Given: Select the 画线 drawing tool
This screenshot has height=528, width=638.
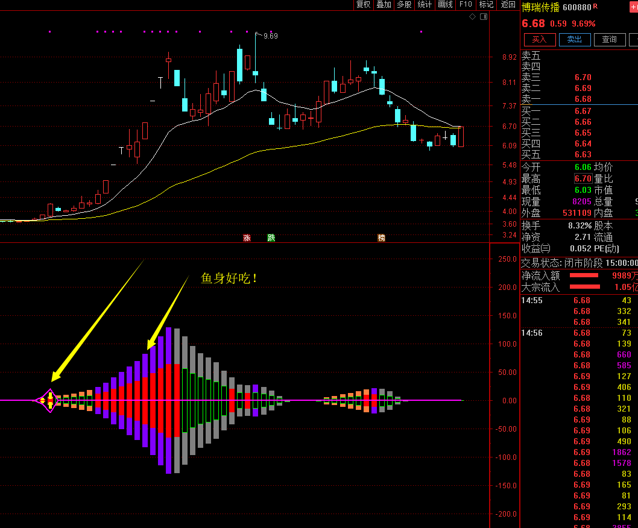Looking at the screenshot, I should tap(445, 5).
